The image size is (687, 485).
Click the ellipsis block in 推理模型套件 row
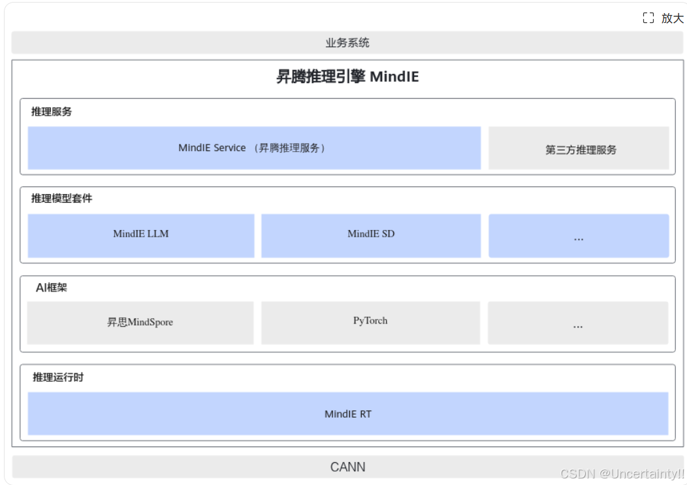pos(579,235)
